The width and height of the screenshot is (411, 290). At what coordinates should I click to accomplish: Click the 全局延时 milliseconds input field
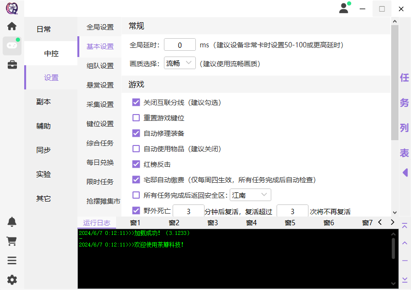coord(180,45)
